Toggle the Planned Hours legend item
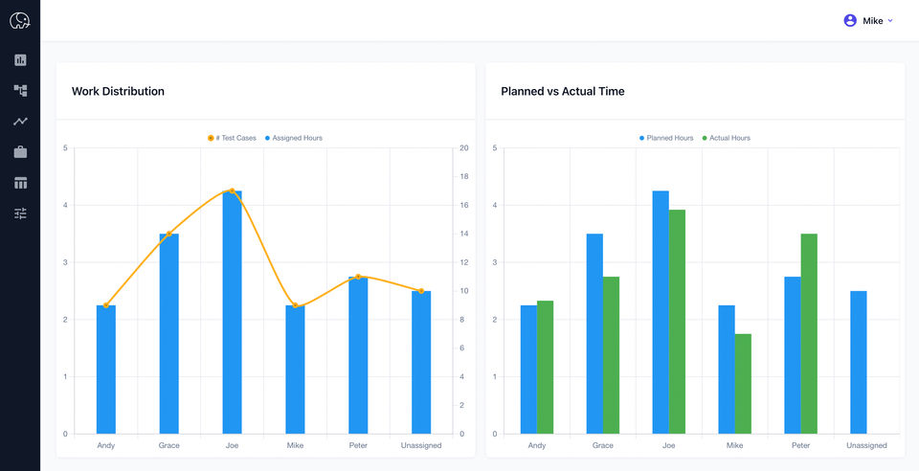The height and width of the screenshot is (471, 919). (x=666, y=138)
